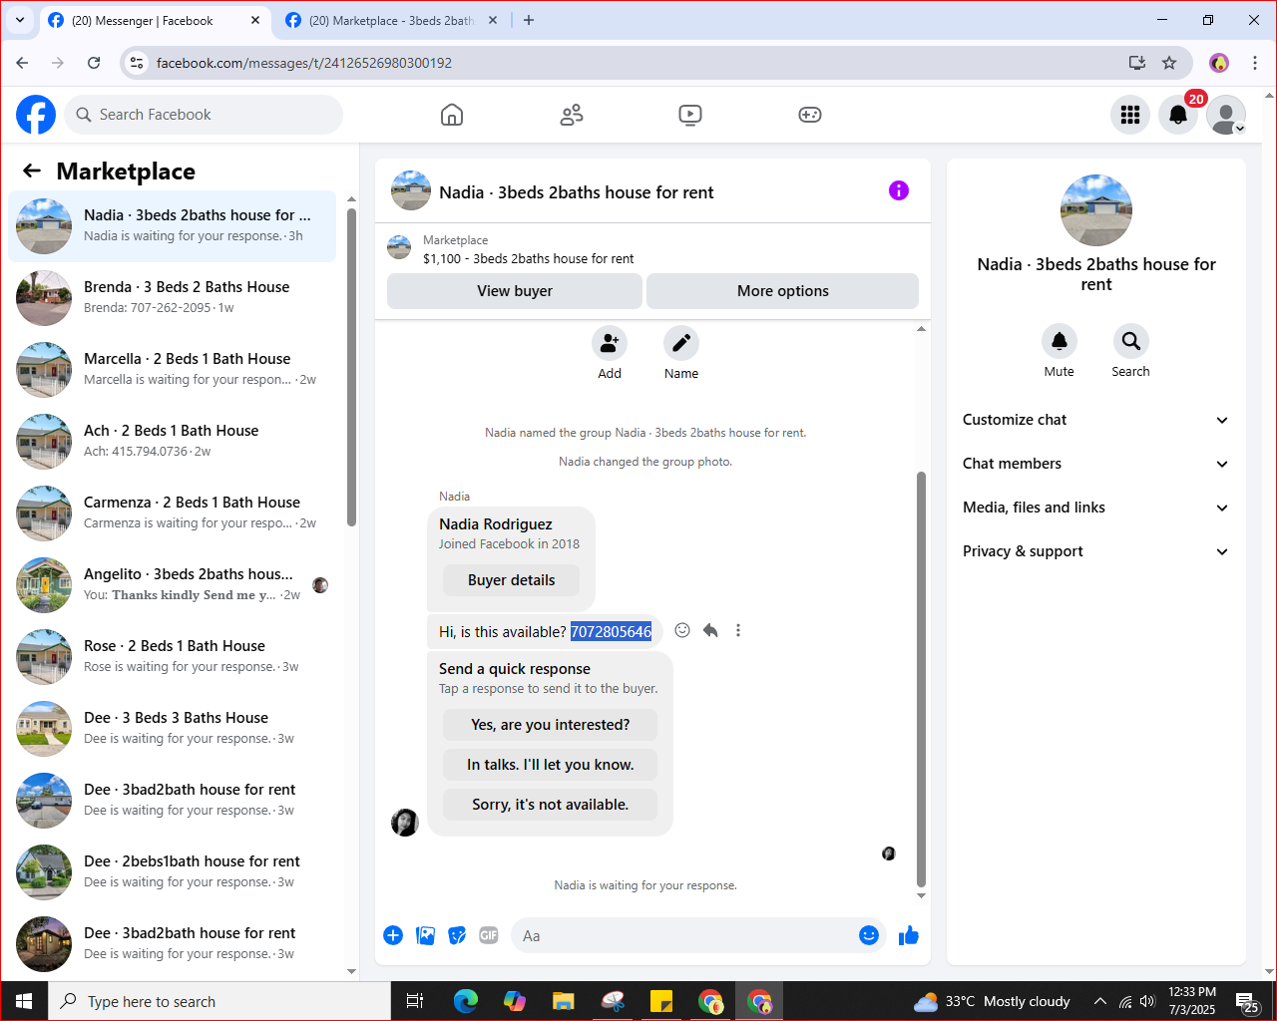Open notifications bell with 20 badge

coord(1178,115)
